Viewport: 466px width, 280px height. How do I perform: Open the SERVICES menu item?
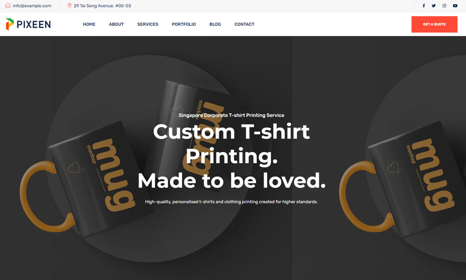[148, 24]
